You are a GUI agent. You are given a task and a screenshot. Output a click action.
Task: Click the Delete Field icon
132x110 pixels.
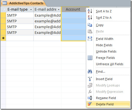pos(90,104)
